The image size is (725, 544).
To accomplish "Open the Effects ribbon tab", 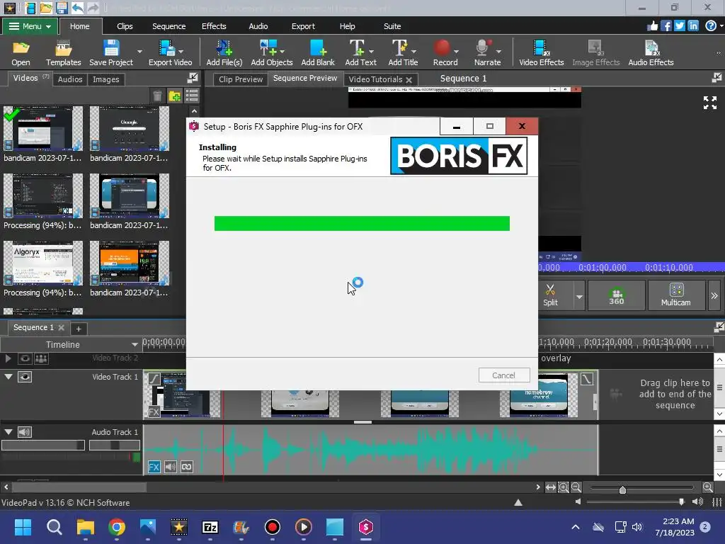I will click(x=214, y=26).
